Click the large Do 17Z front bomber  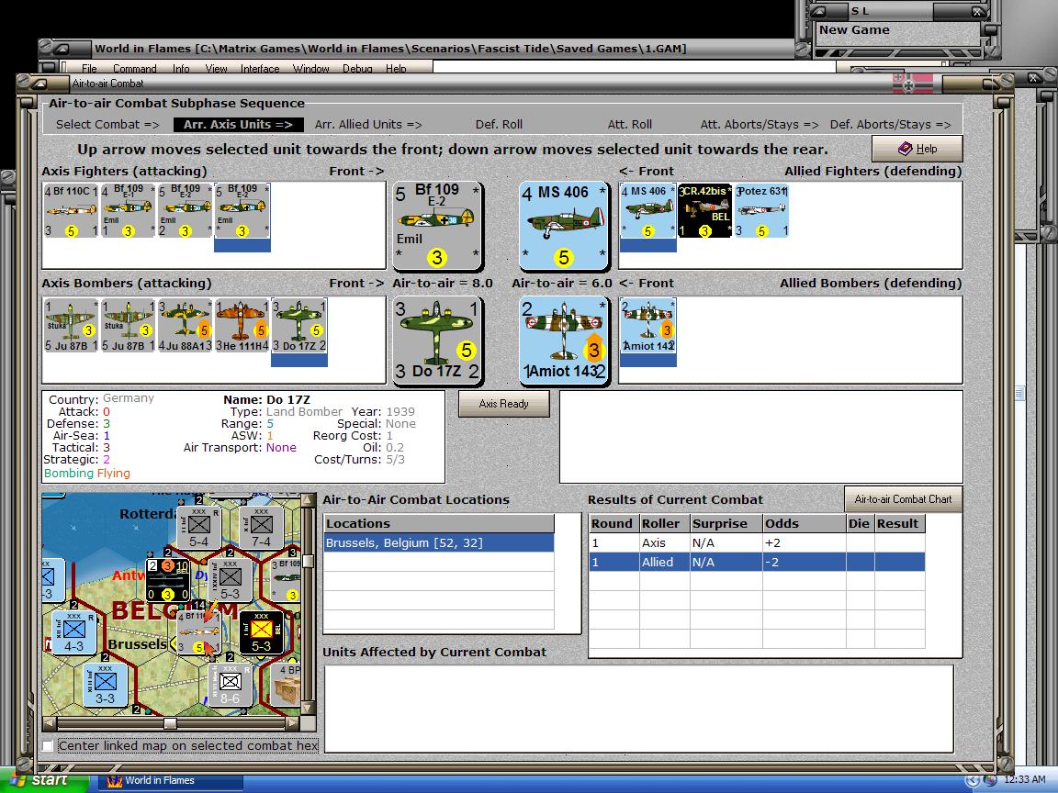tap(437, 341)
